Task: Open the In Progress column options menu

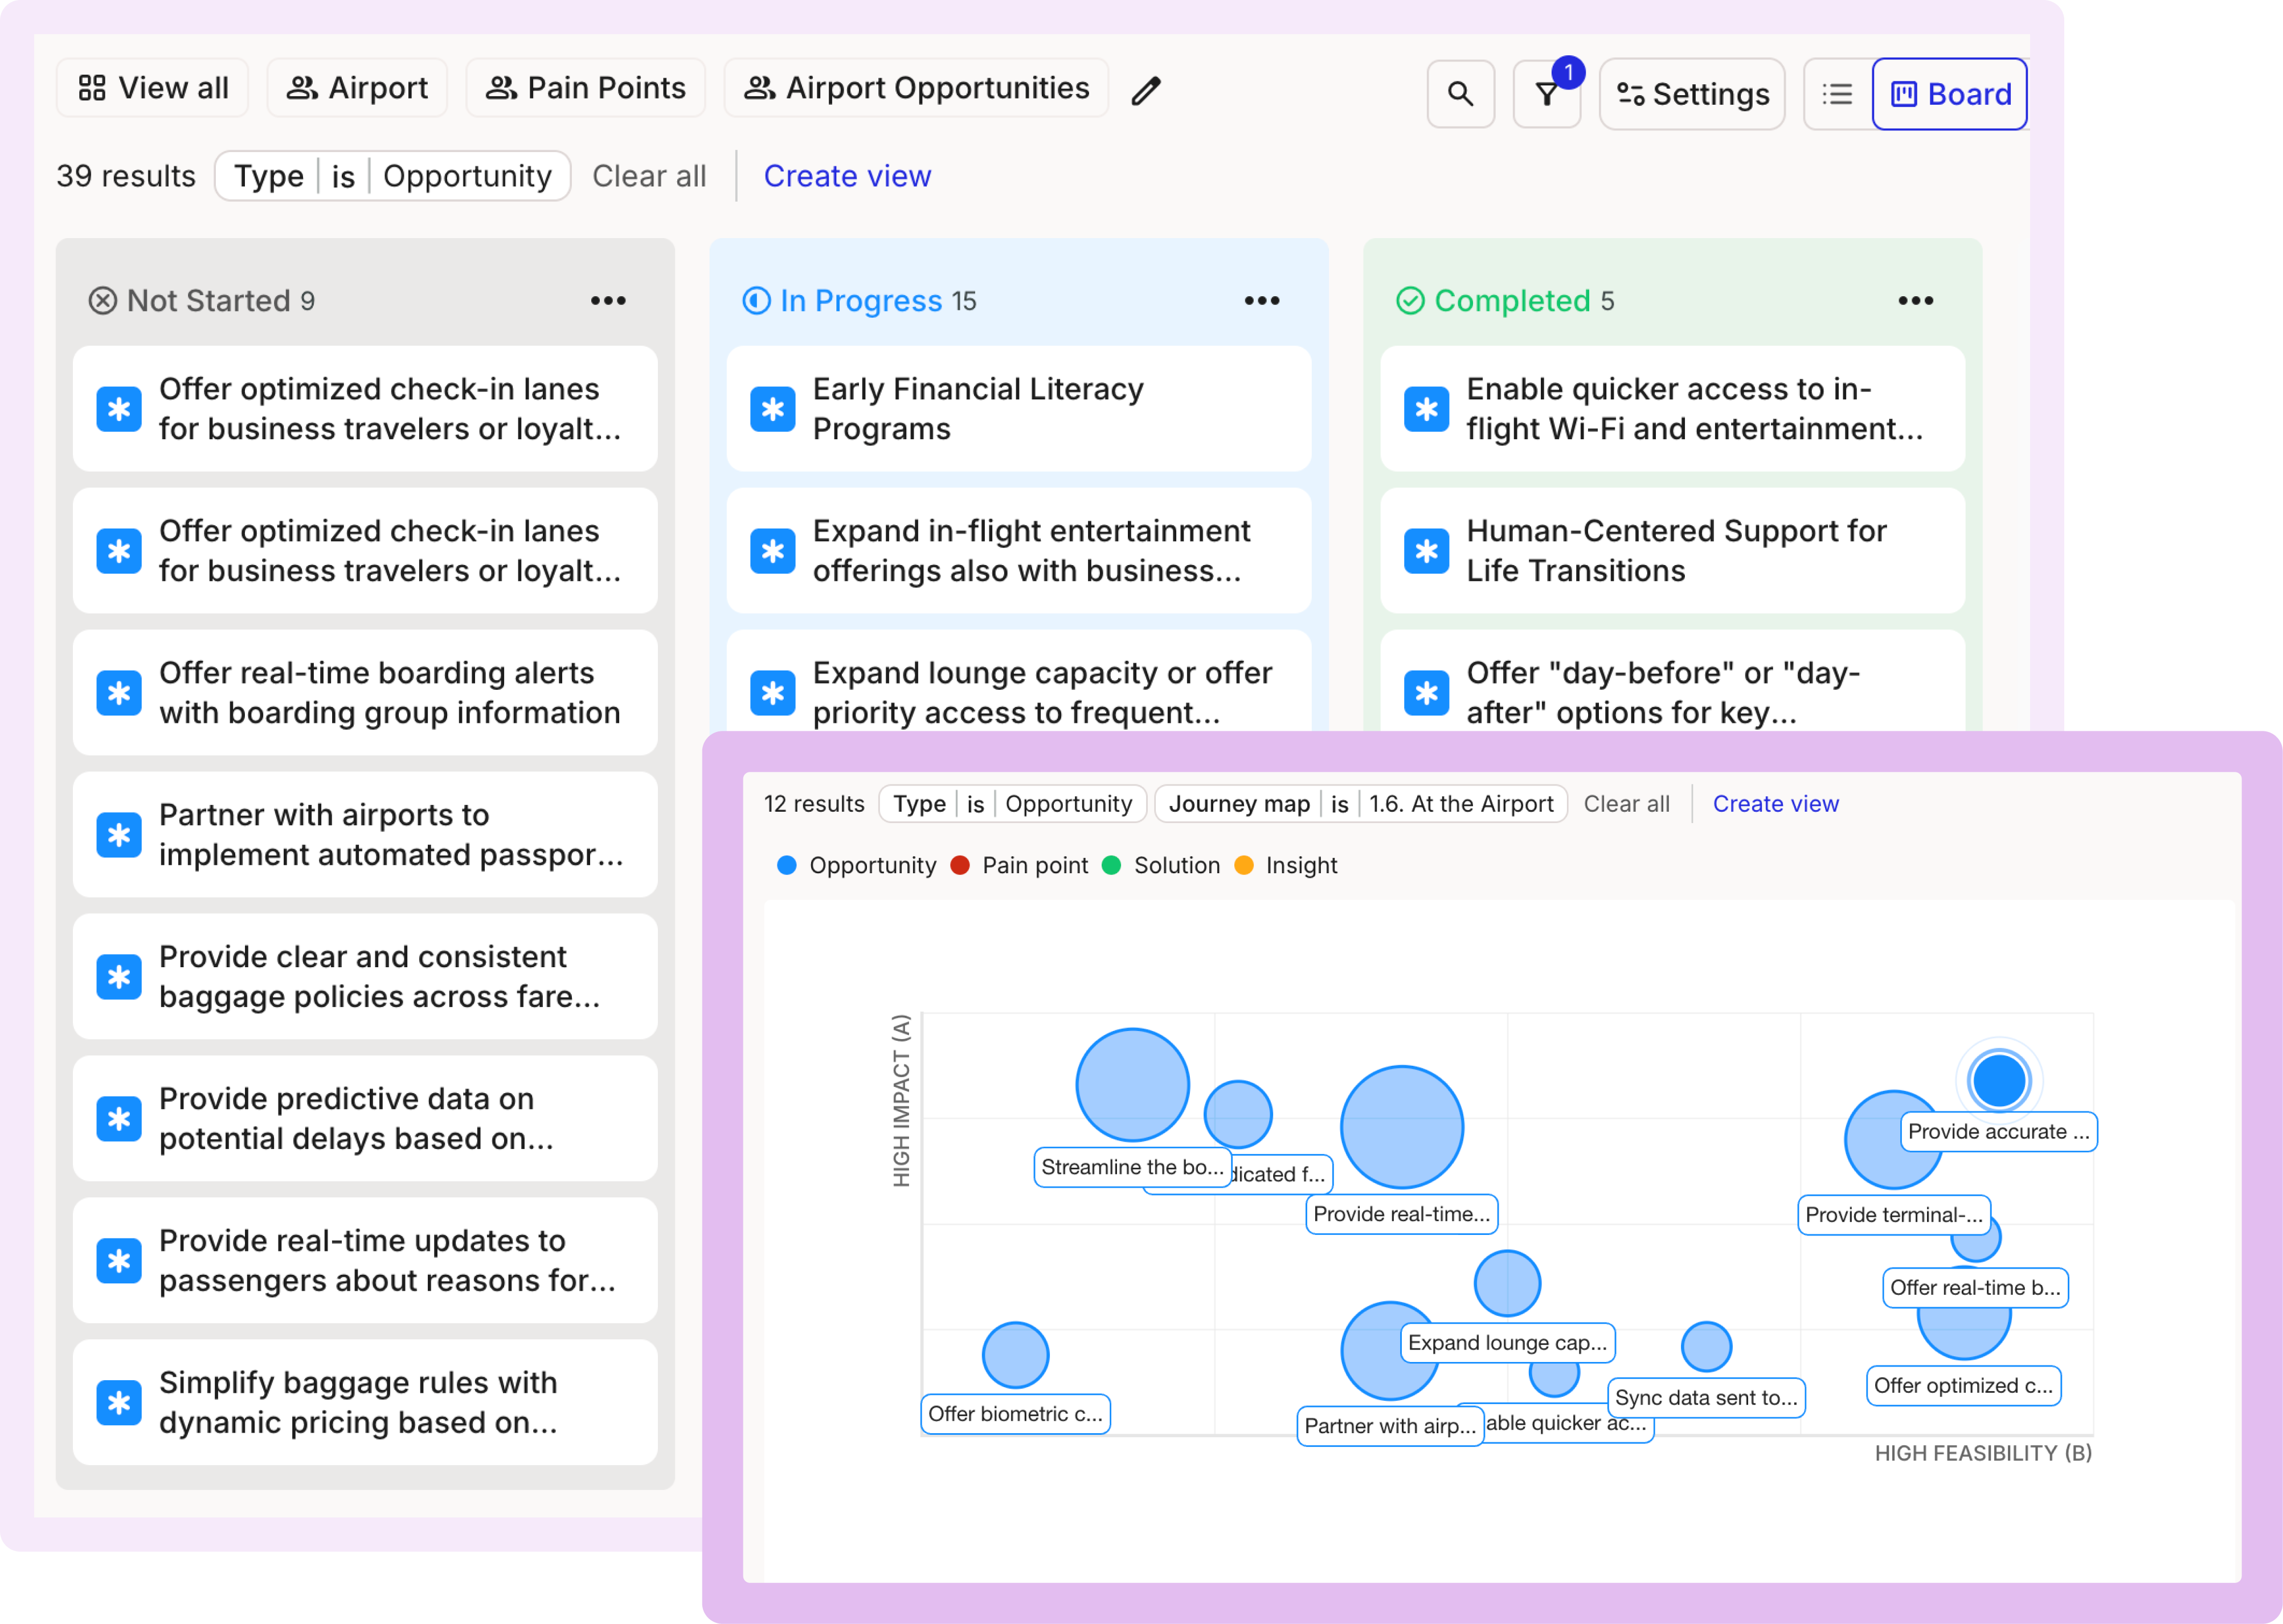Action: coord(1262,301)
